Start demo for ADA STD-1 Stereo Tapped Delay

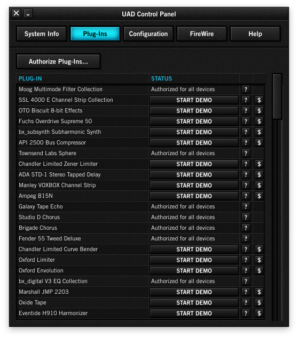(194, 175)
